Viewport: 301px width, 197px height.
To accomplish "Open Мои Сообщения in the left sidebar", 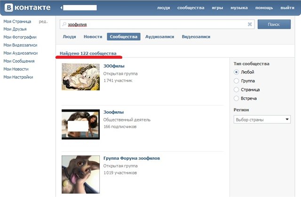I will [19, 61].
